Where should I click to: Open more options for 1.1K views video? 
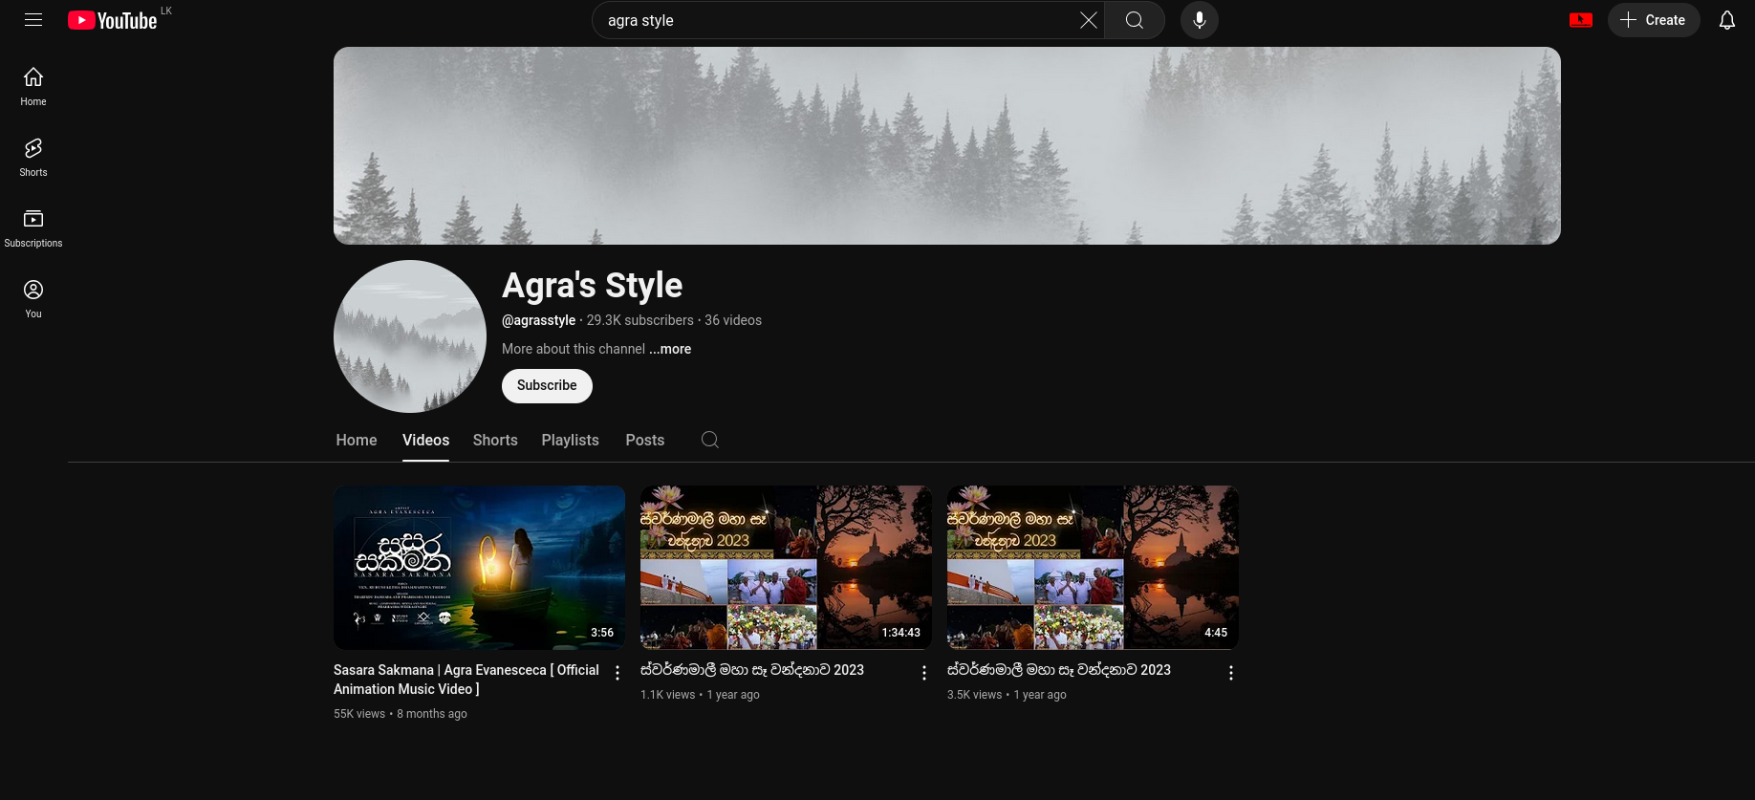pyautogui.click(x=924, y=673)
